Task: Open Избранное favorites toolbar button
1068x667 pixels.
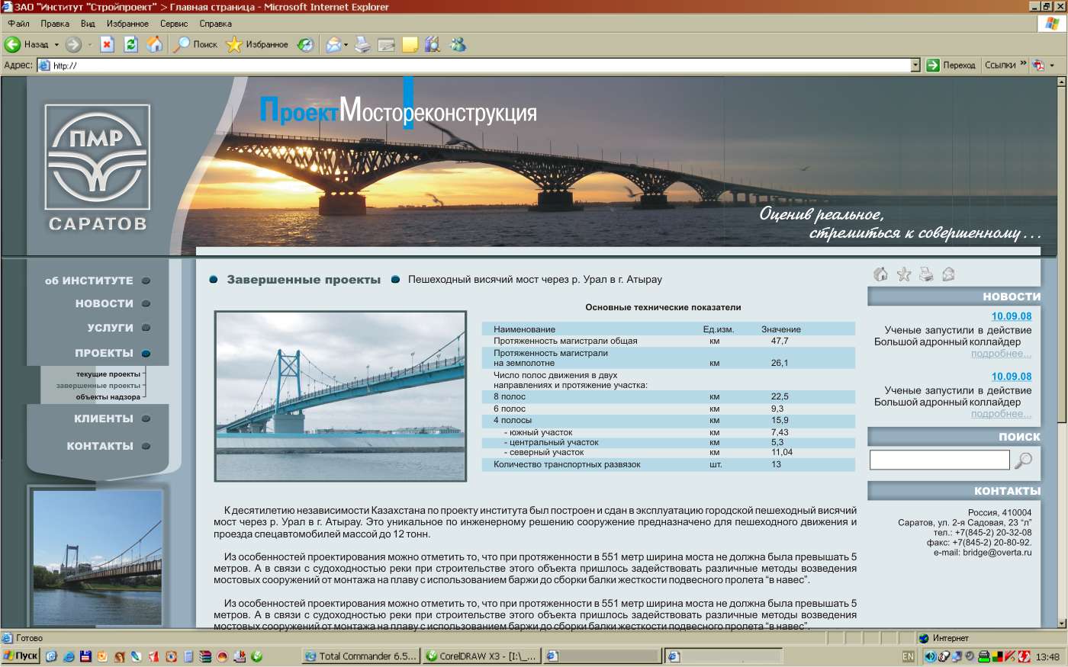Action: (x=258, y=44)
